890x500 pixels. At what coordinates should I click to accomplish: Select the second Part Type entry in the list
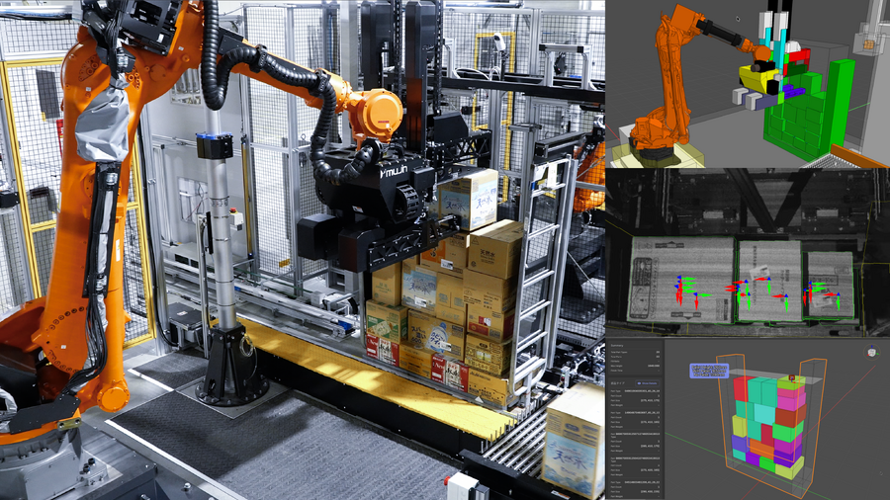click(635, 413)
